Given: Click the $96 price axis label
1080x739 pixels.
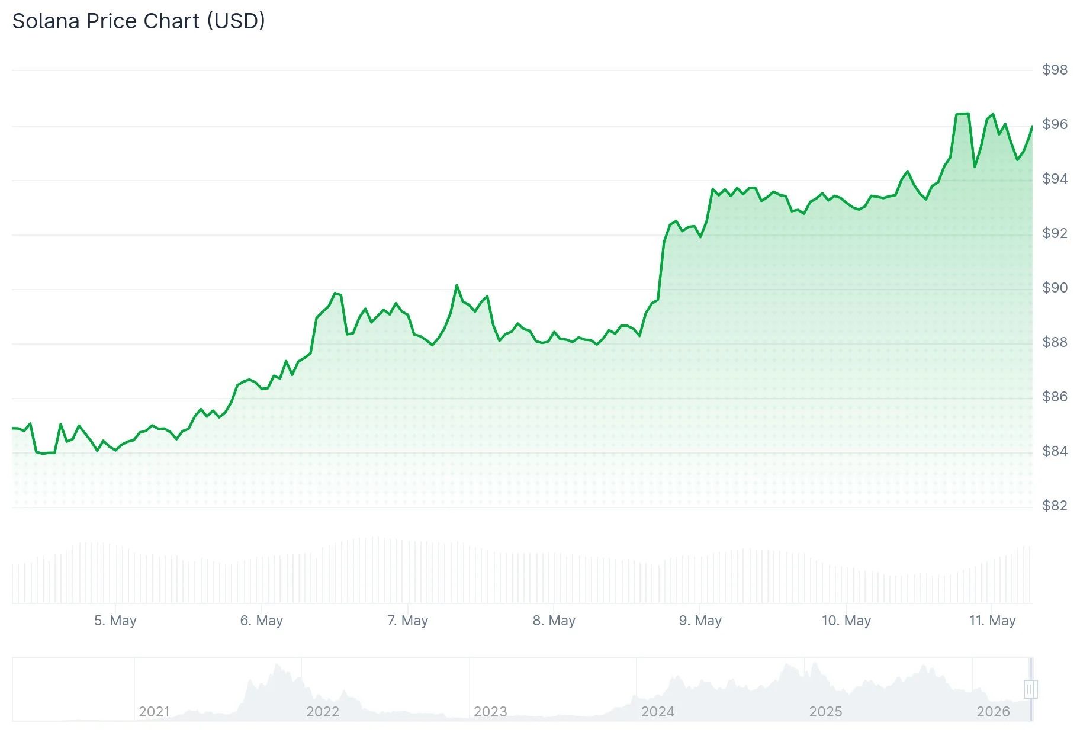Looking at the screenshot, I should click(1055, 124).
